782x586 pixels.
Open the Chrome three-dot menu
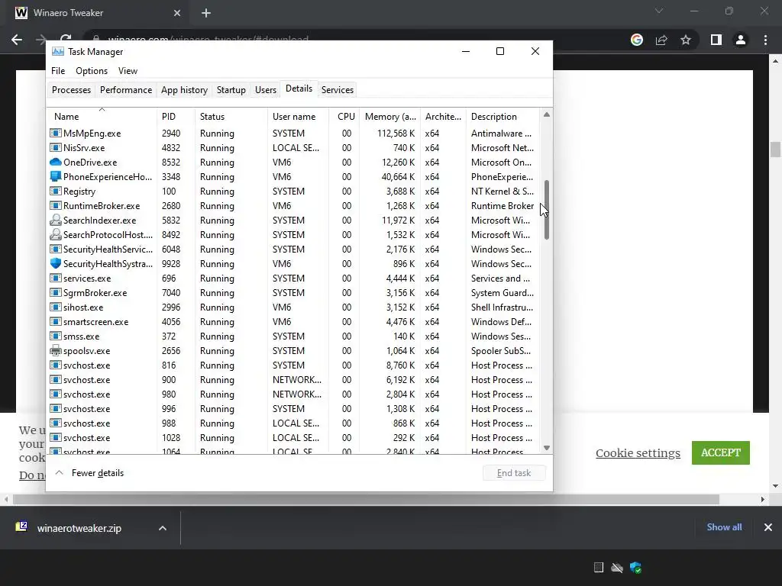(x=765, y=40)
